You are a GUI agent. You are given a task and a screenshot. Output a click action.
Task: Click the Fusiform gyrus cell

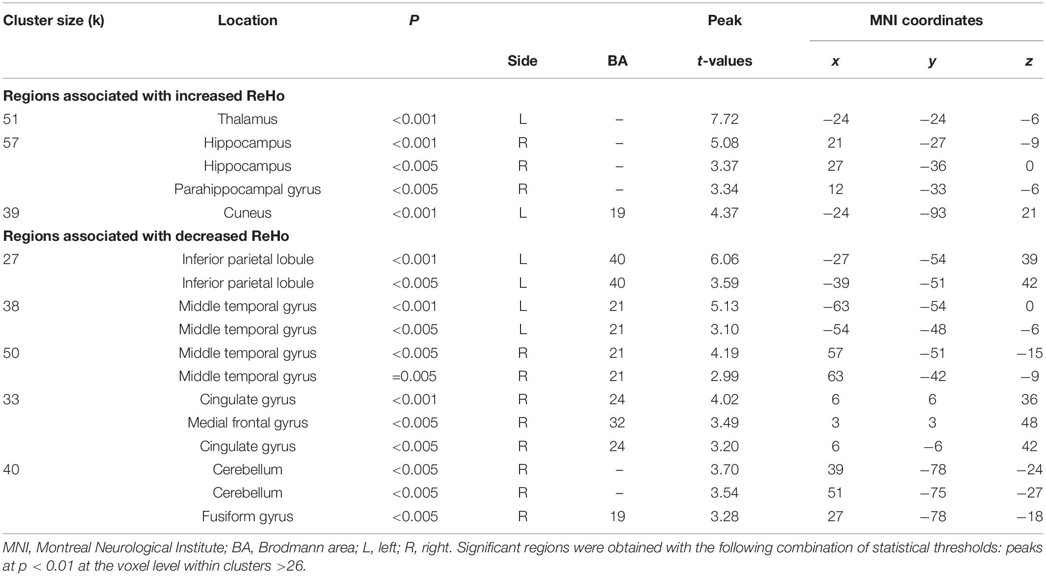click(247, 516)
